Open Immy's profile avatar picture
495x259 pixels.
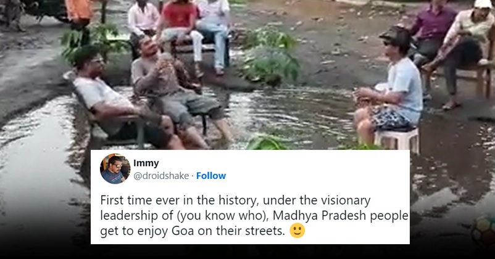(115, 169)
